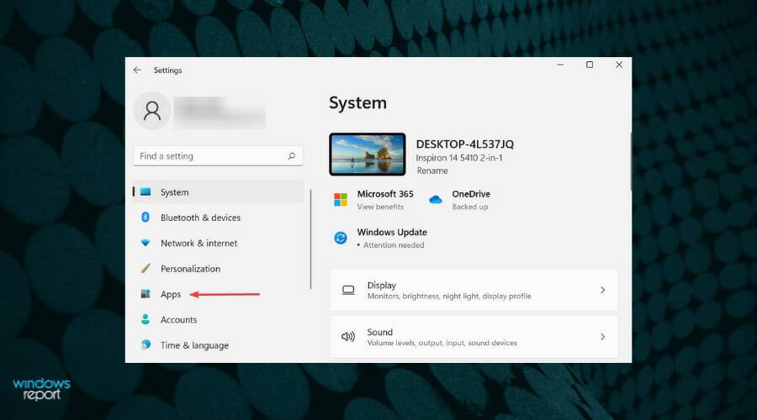
Task: Click the search magnifier icon
Action: pyautogui.click(x=292, y=155)
